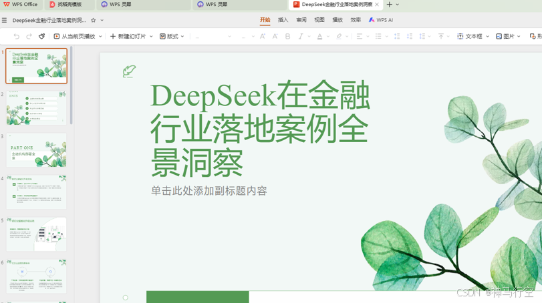Apply bullet list formatting
Screen dimensions: 542x303
tap(378, 36)
